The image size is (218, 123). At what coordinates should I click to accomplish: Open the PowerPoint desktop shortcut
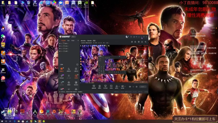[x=67, y=4]
